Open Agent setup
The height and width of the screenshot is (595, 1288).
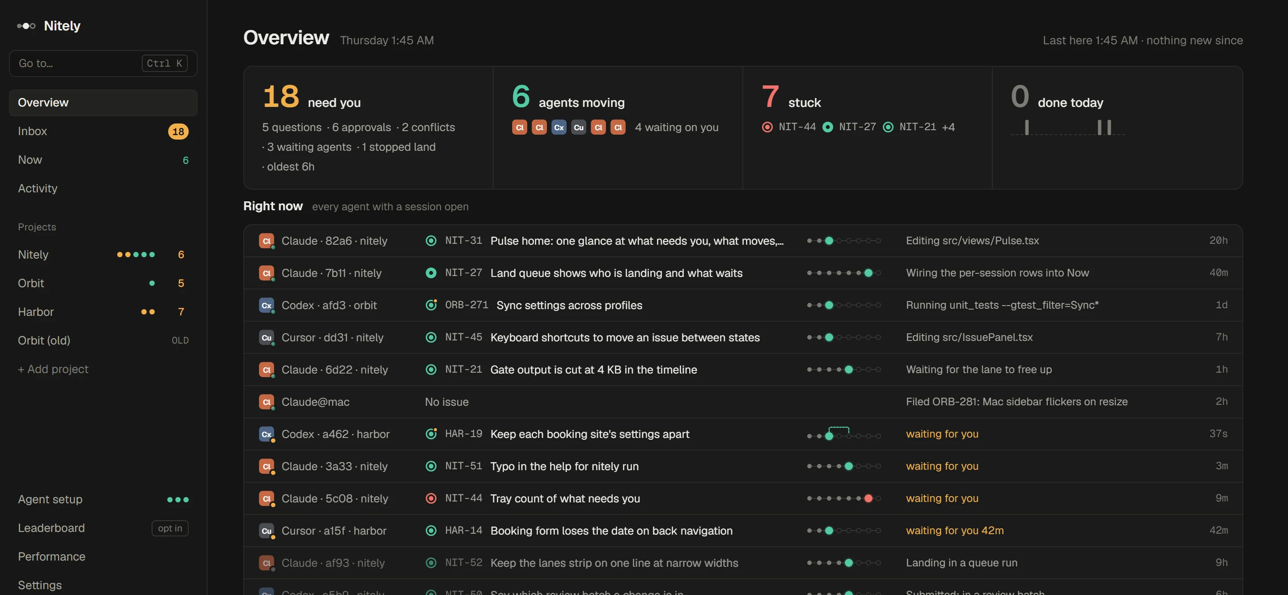pos(103,500)
